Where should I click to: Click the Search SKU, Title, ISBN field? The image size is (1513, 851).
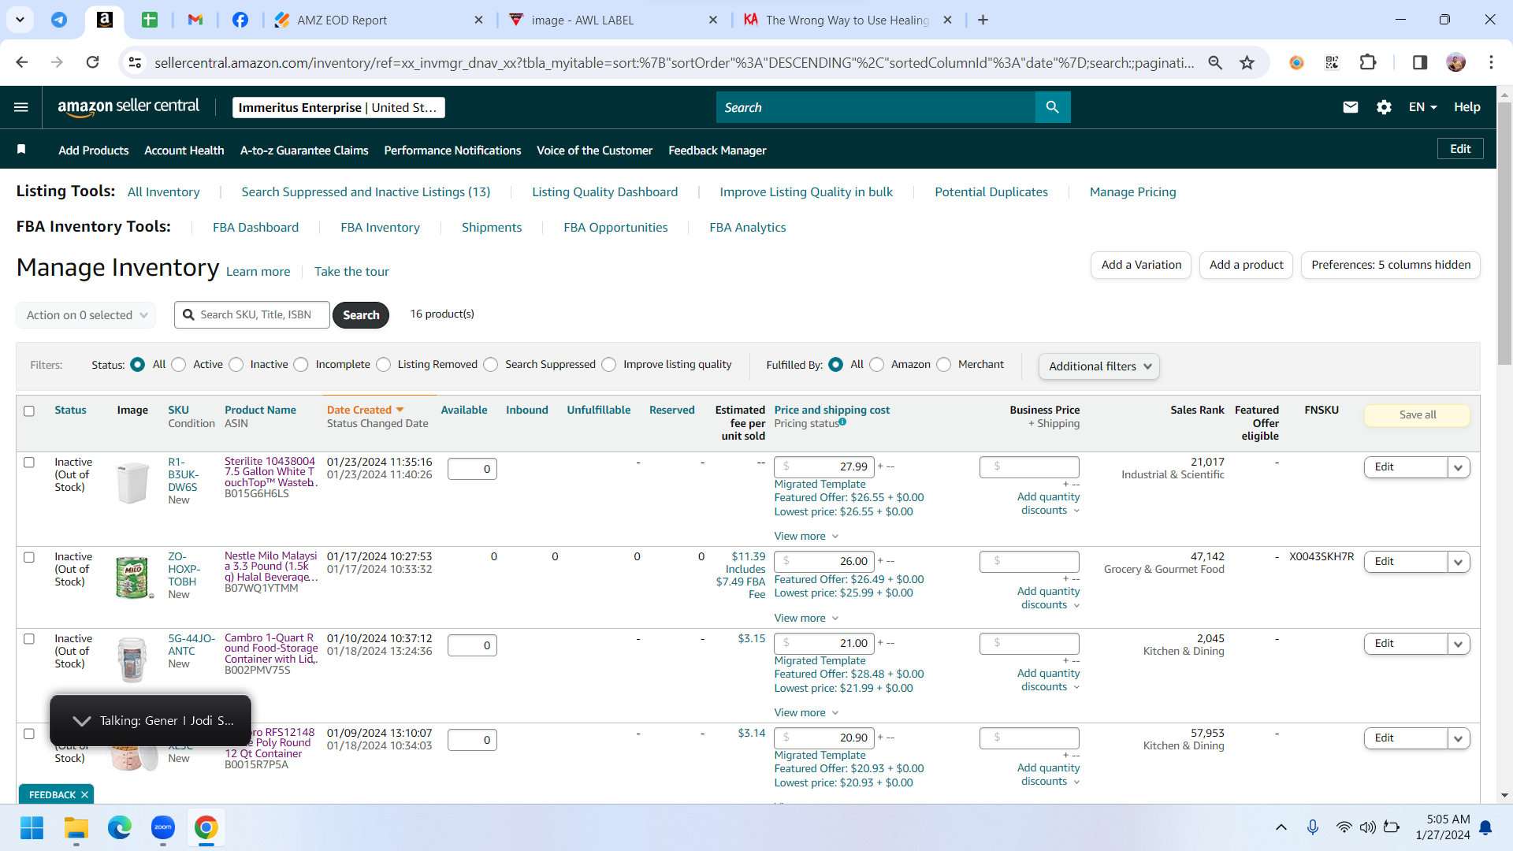252,315
